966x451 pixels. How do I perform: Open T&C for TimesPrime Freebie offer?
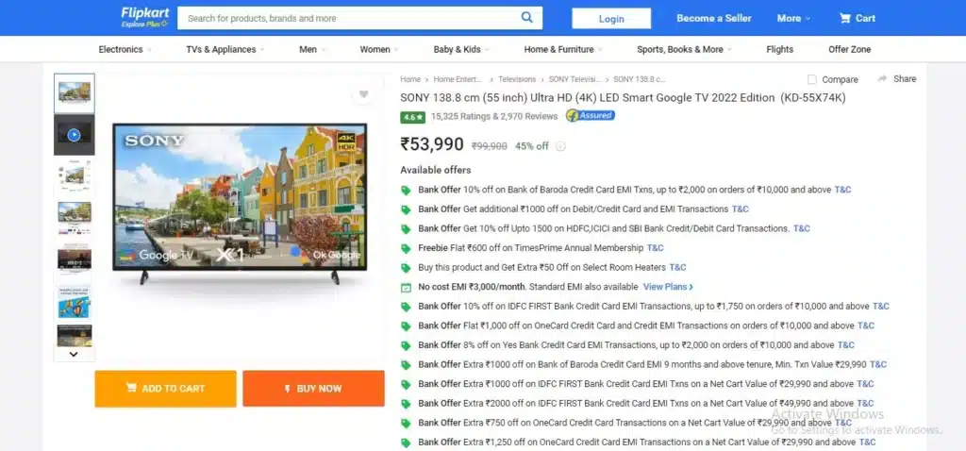(655, 248)
